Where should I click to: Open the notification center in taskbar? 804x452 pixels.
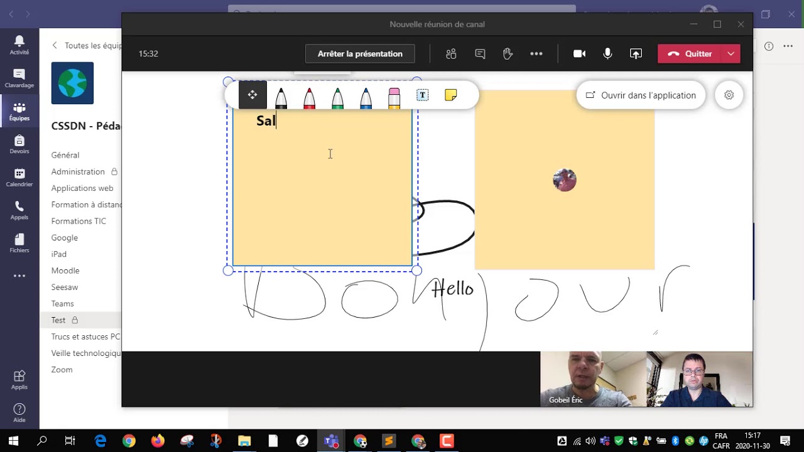[785, 441]
